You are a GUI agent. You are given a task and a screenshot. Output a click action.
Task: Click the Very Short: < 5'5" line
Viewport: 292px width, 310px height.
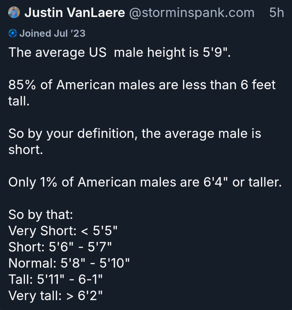click(63, 231)
